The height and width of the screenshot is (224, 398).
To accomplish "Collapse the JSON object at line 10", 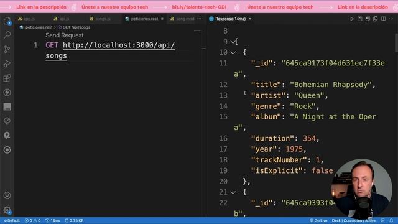I will point(233,52).
